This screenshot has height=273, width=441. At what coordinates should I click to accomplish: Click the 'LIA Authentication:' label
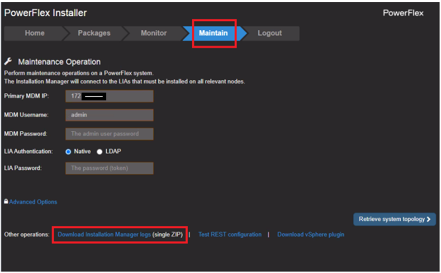pos(28,152)
